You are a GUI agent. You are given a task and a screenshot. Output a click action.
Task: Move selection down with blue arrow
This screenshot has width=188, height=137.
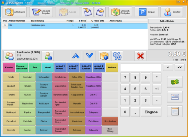coord(89,56)
